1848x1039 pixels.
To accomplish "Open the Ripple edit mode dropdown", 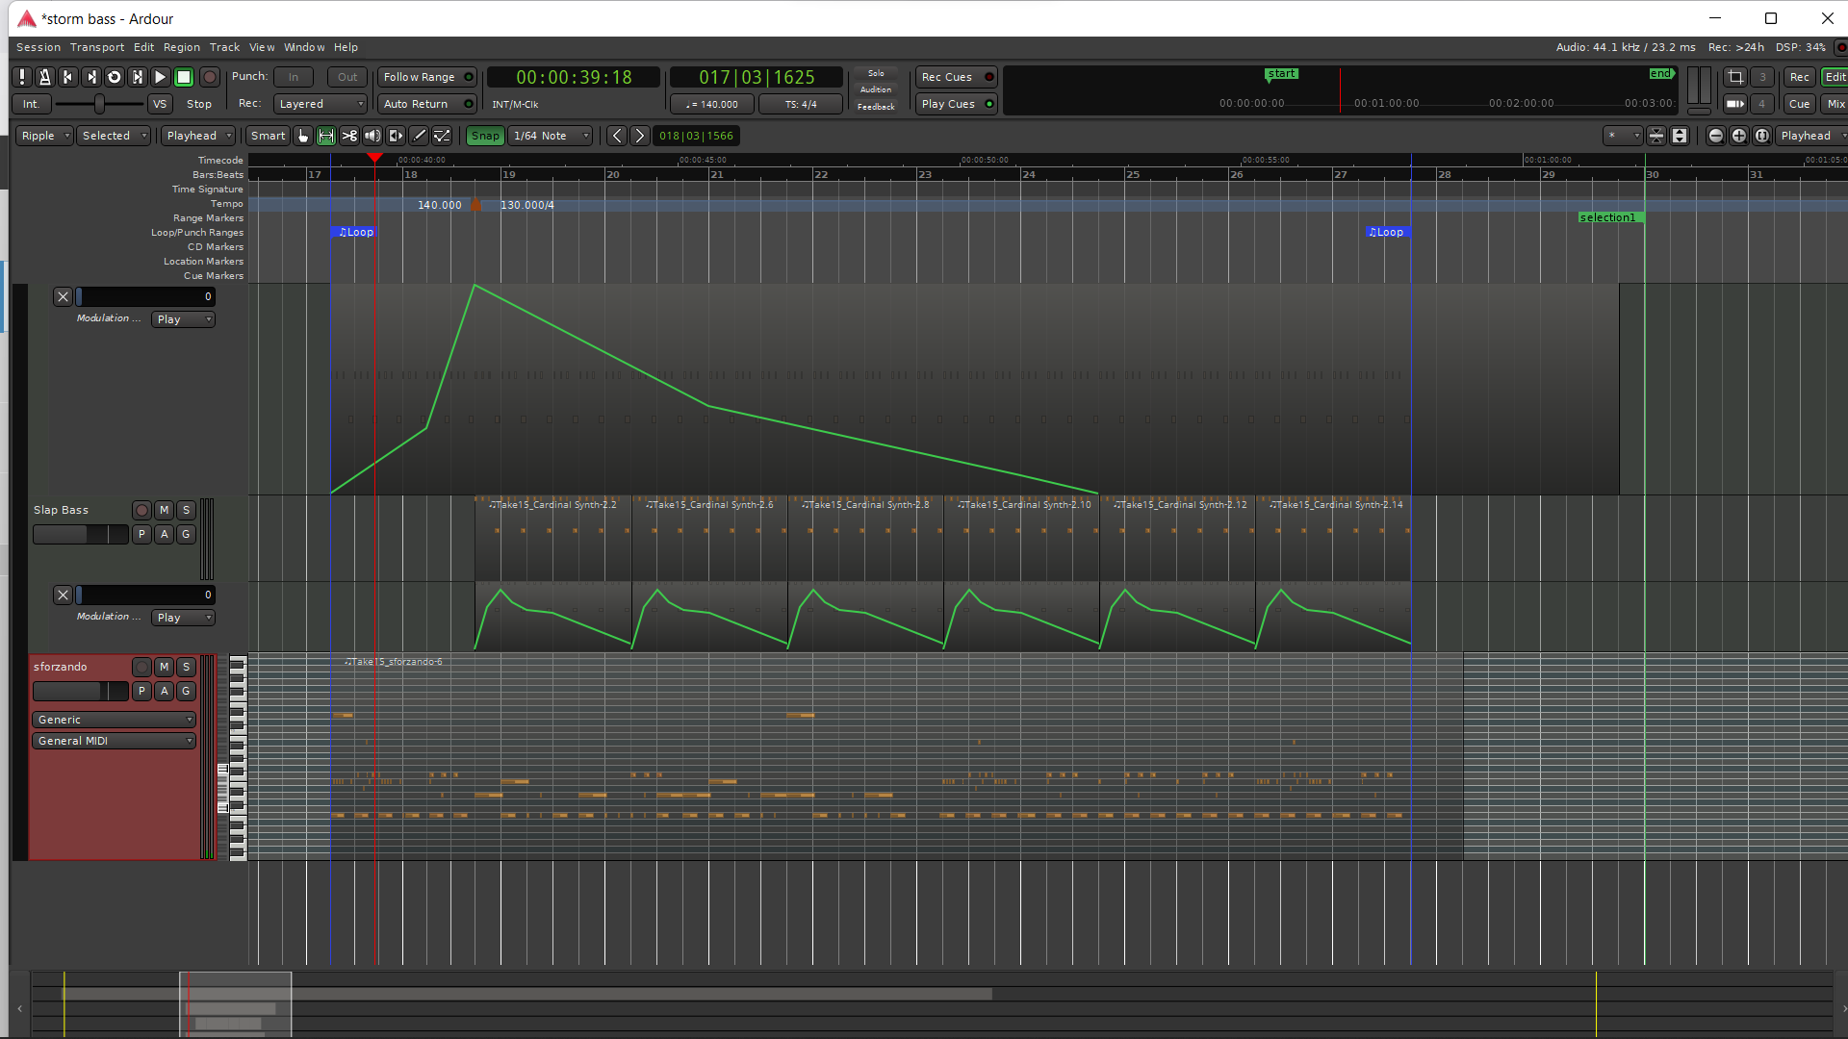I will click(44, 136).
